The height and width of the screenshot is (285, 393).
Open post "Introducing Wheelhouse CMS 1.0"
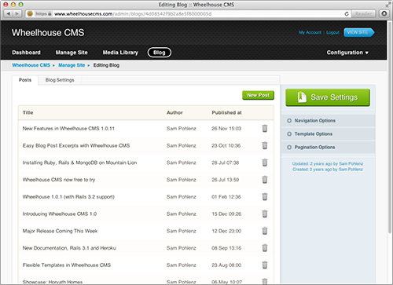[x=60, y=214]
